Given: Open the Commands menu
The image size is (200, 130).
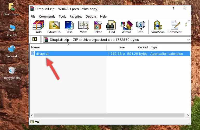Looking at the screenshot, I should [47, 17].
